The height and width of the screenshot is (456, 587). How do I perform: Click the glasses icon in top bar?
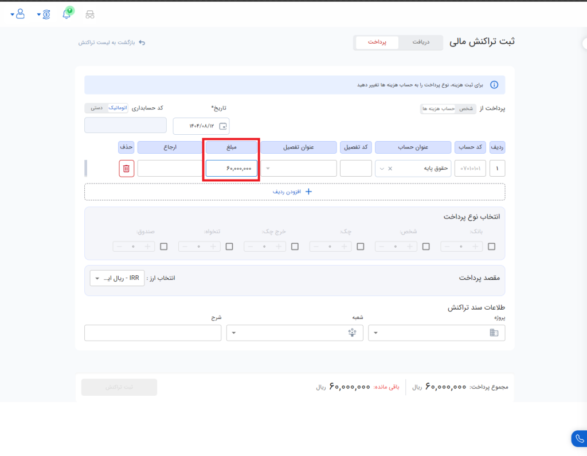tap(90, 14)
